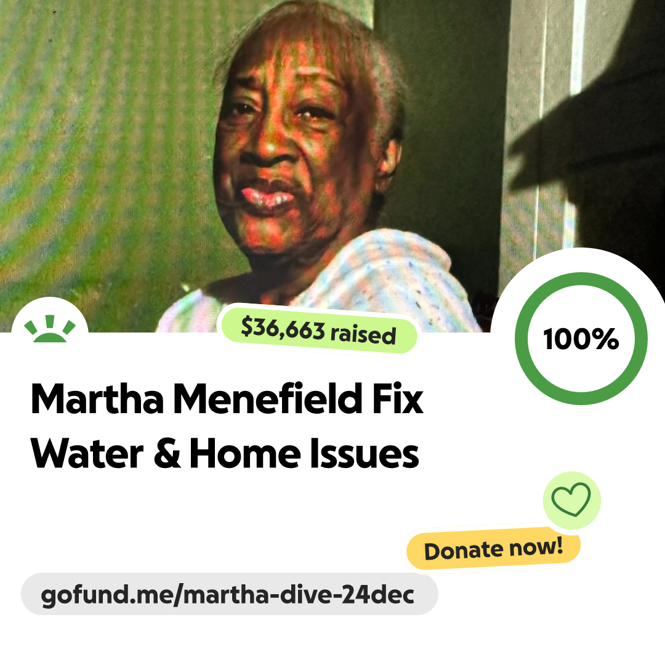Click the green wall background of the photo
665x665 pixels.
point(106,148)
